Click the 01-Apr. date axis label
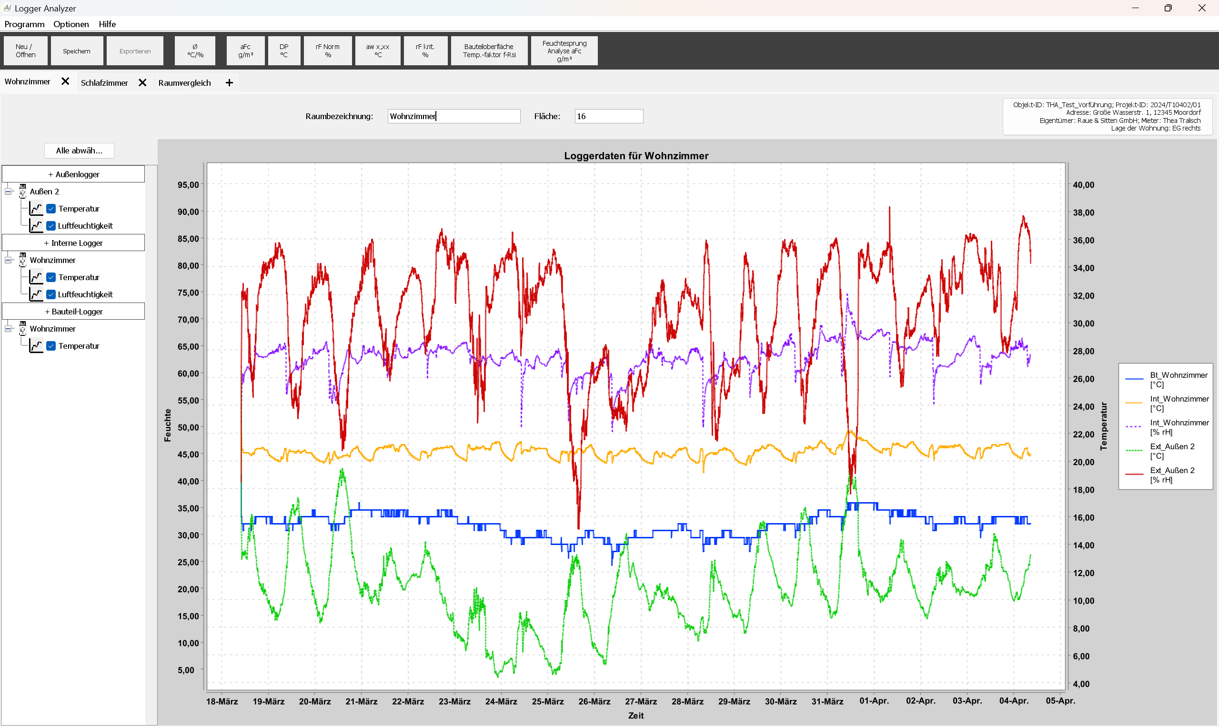1219x727 pixels. tap(874, 701)
